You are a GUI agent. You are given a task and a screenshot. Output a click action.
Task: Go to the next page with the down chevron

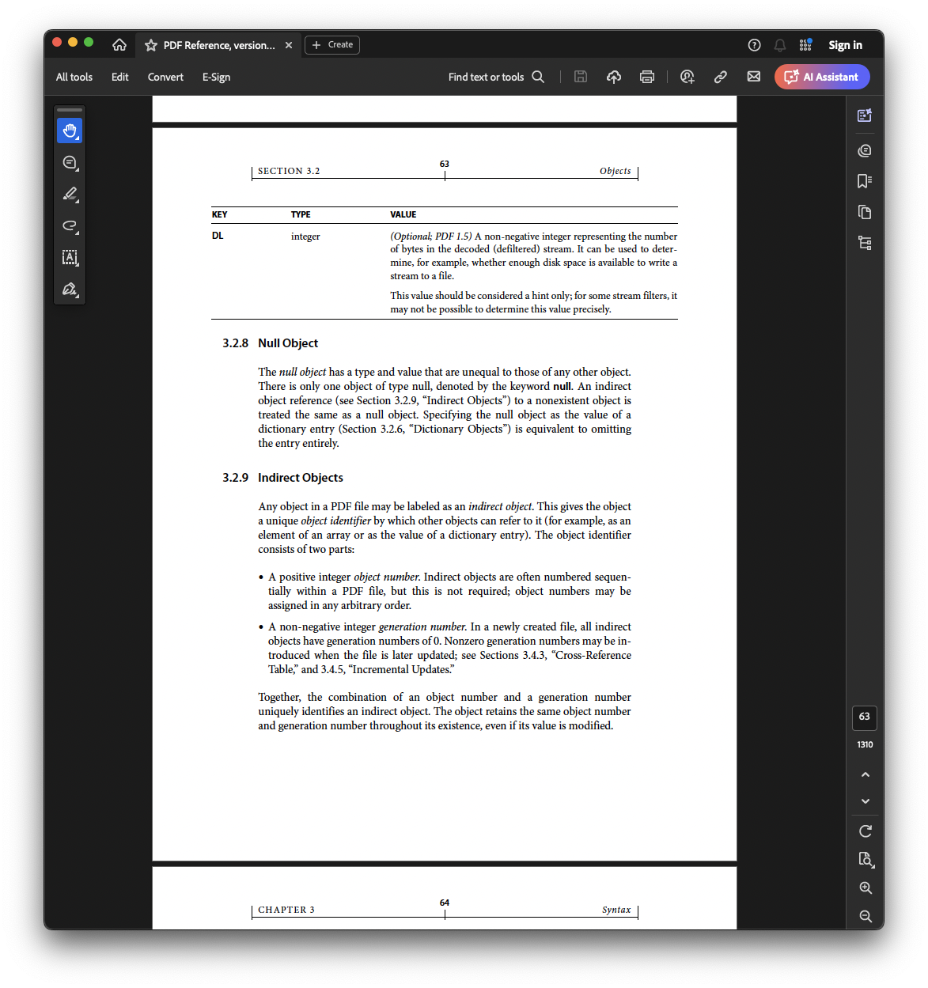coord(865,801)
